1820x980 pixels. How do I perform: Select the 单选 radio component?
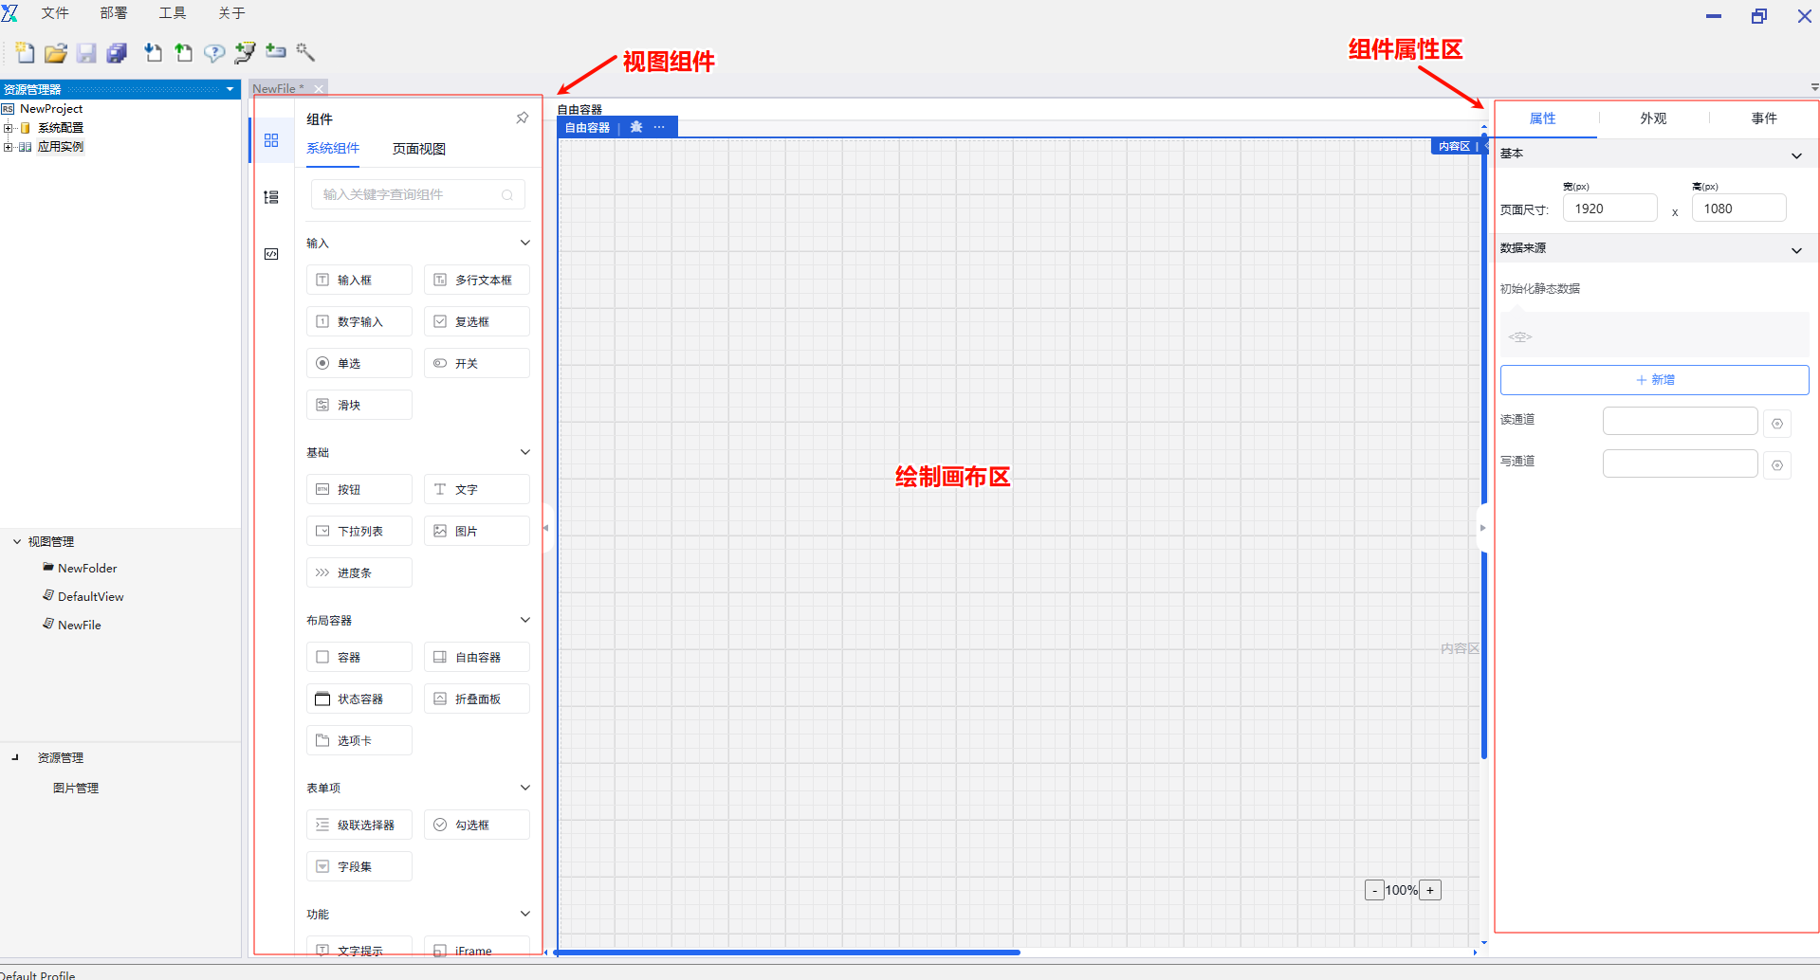coord(358,364)
